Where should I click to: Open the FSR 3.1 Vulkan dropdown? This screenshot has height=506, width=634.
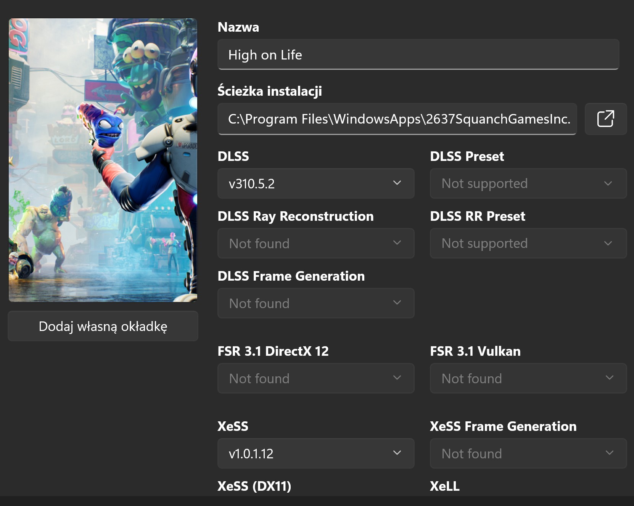tap(528, 379)
